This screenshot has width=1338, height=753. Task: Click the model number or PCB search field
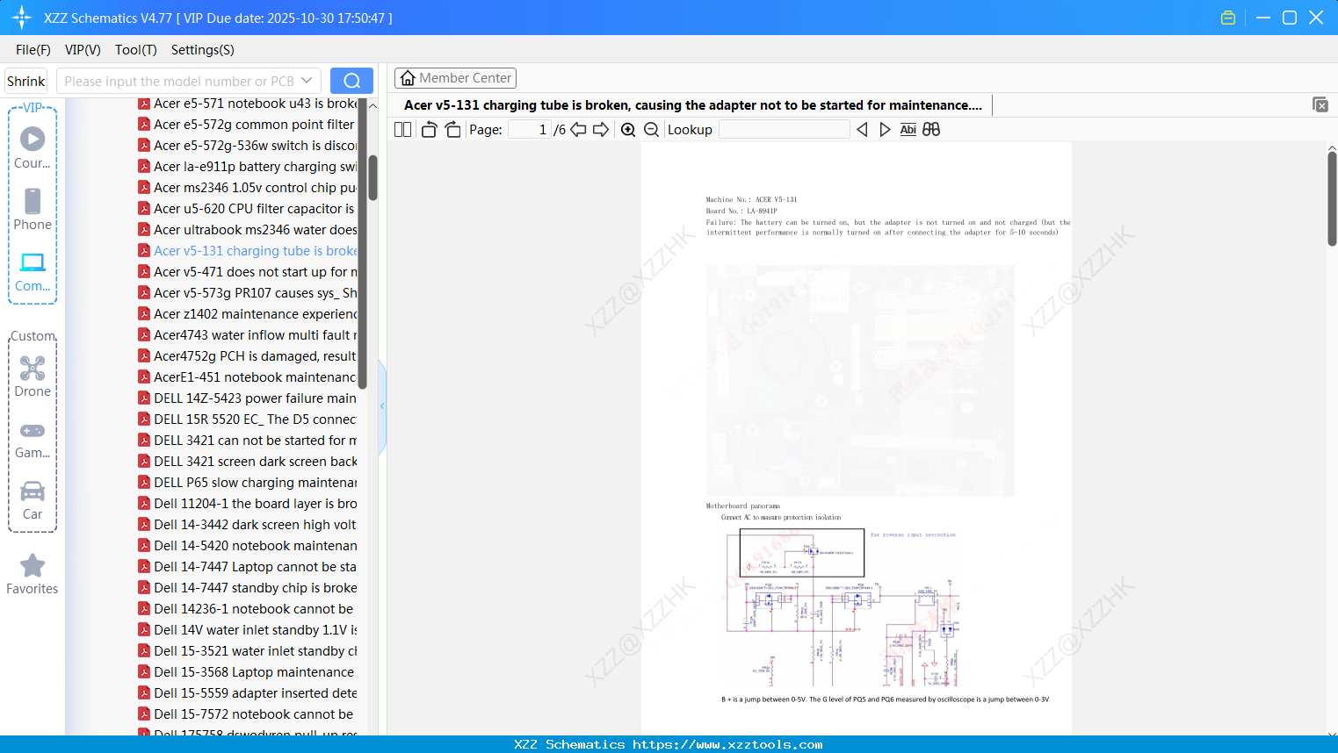tap(178, 81)
